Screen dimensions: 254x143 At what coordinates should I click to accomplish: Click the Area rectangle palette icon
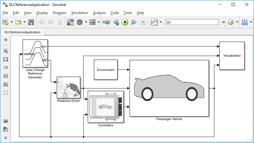coord(5,93)
